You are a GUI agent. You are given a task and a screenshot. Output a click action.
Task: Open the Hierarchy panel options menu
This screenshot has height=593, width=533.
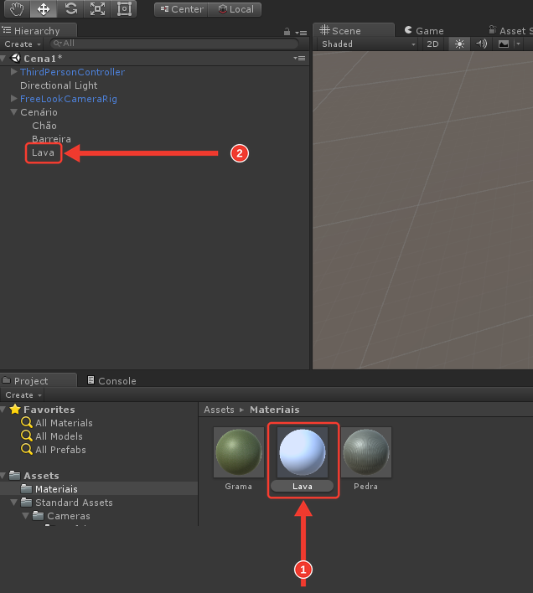pyautogui.click(x=301, y=33)
